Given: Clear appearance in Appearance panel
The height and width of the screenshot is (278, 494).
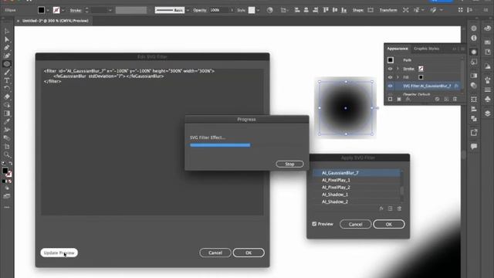Looking at the screenshot, I should [x=438, y=99].
